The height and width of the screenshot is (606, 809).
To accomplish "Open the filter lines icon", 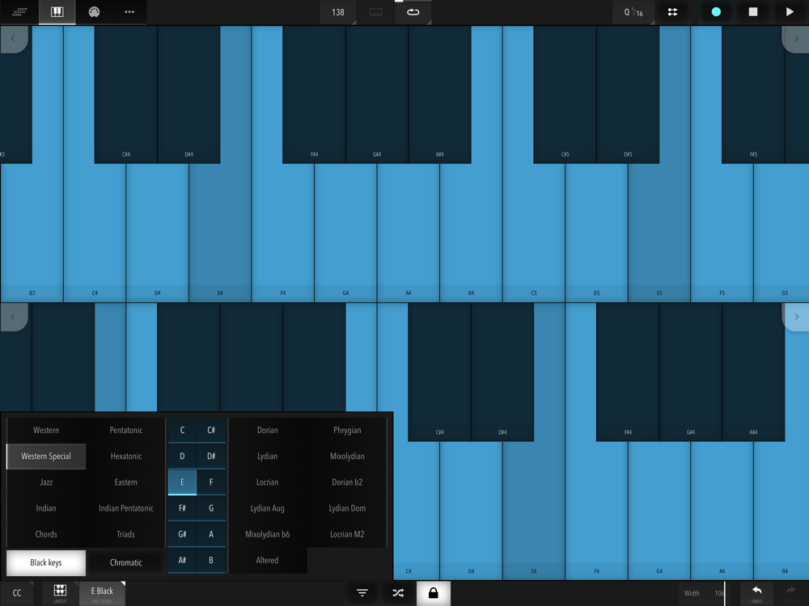I will click(362, 593).
